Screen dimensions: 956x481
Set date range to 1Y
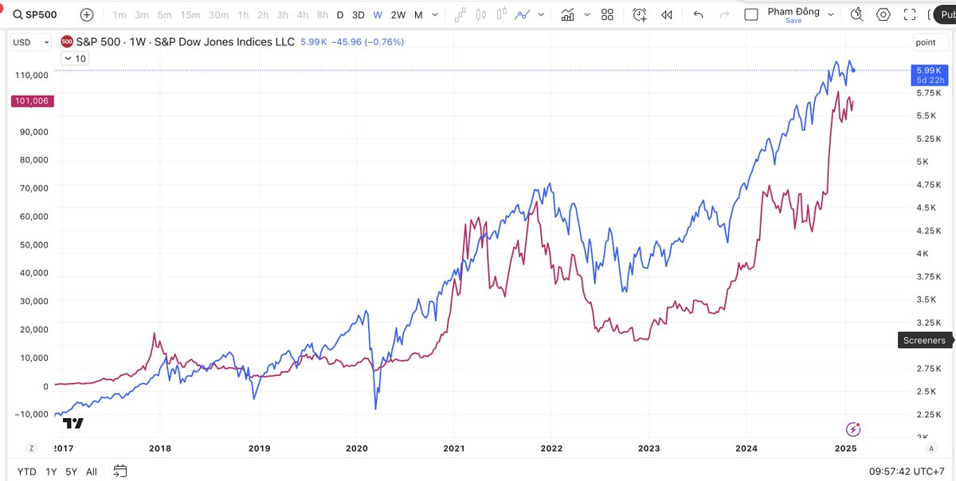[x=51, y=471]
